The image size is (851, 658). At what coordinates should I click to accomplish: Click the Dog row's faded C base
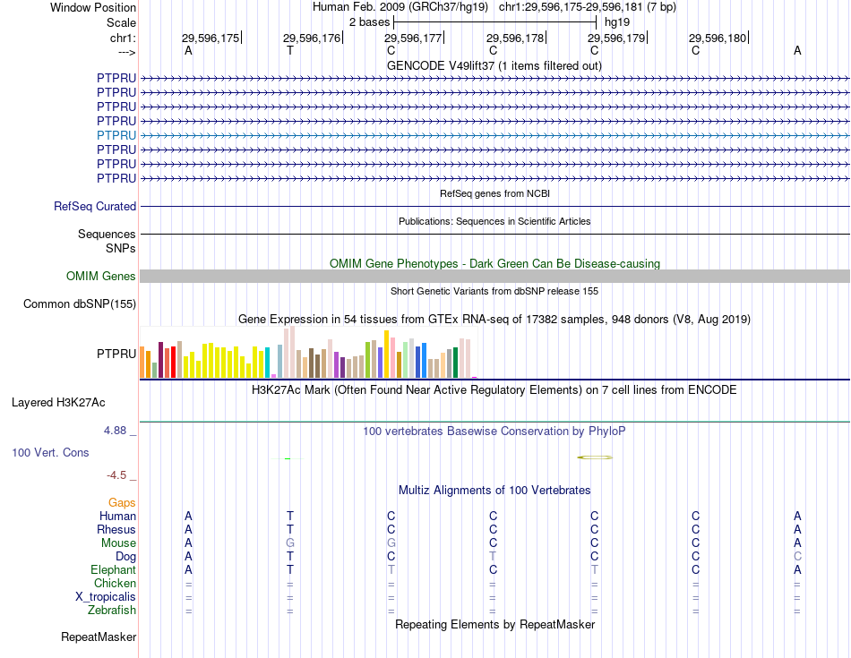[x=797, y=557]
